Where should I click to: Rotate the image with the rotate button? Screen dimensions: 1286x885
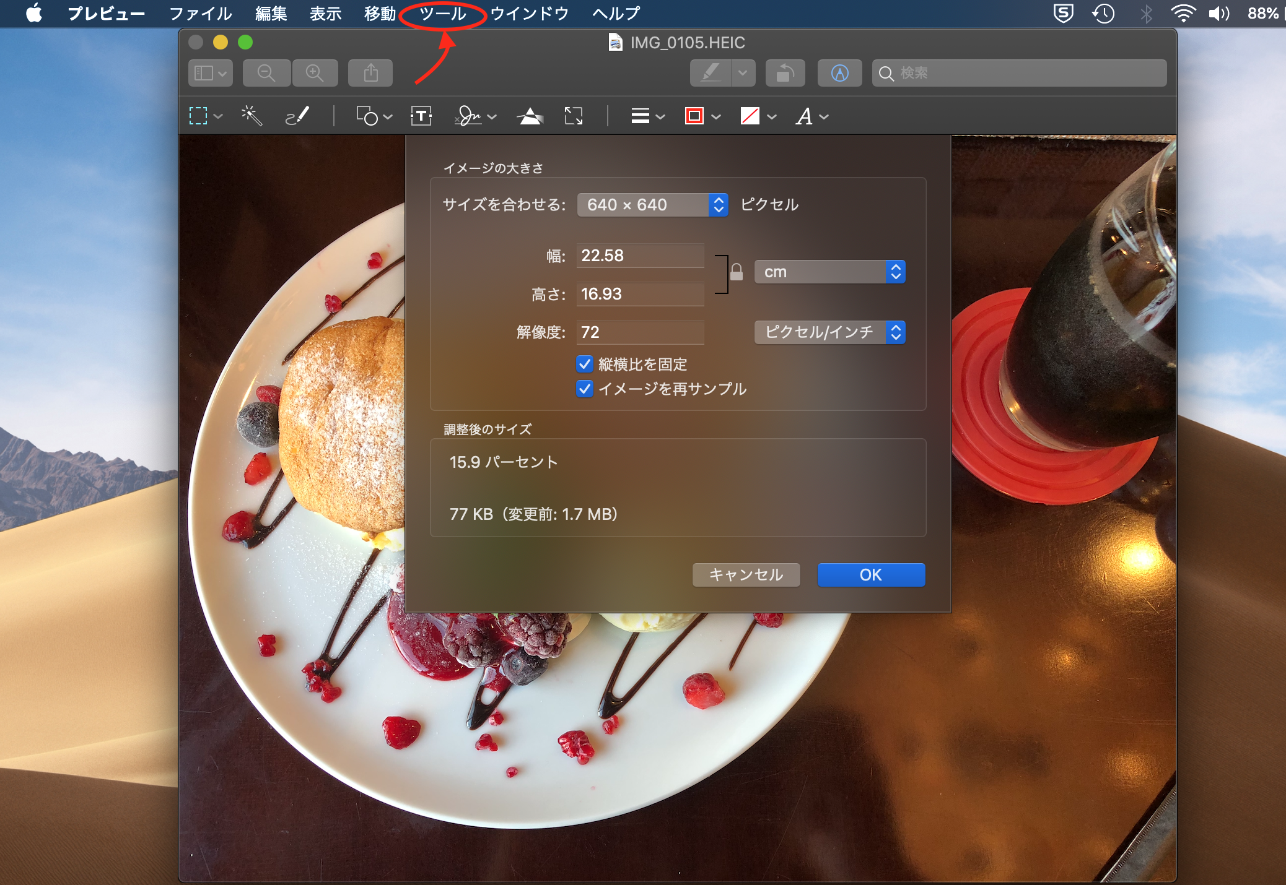[x=785, y=73]
